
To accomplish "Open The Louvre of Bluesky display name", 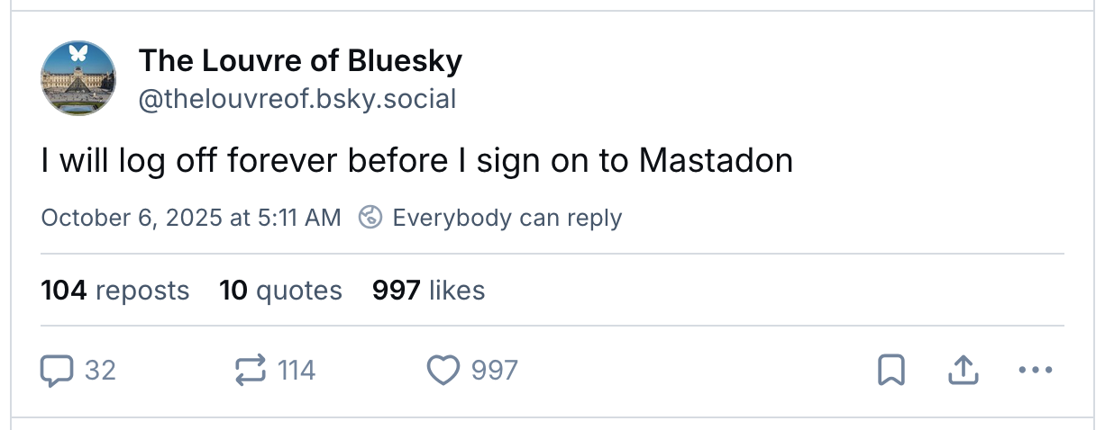I will pos(300,61).
